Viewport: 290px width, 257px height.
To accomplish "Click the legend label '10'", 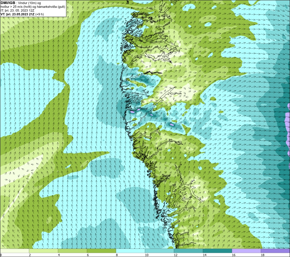I will pyautogui.click(x=146, y=255).
